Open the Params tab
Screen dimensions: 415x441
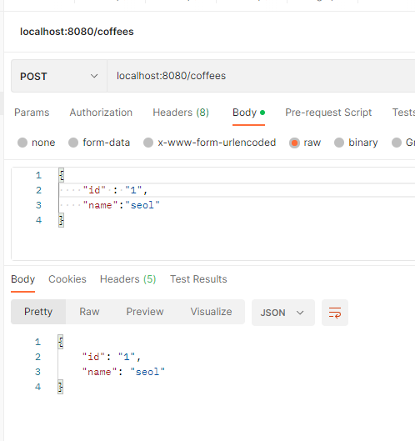pos(32,113)
